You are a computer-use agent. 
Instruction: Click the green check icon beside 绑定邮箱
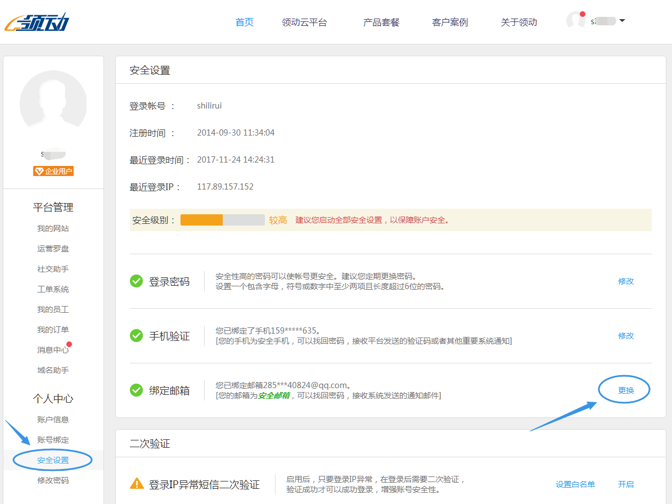(x=136, y=390)
